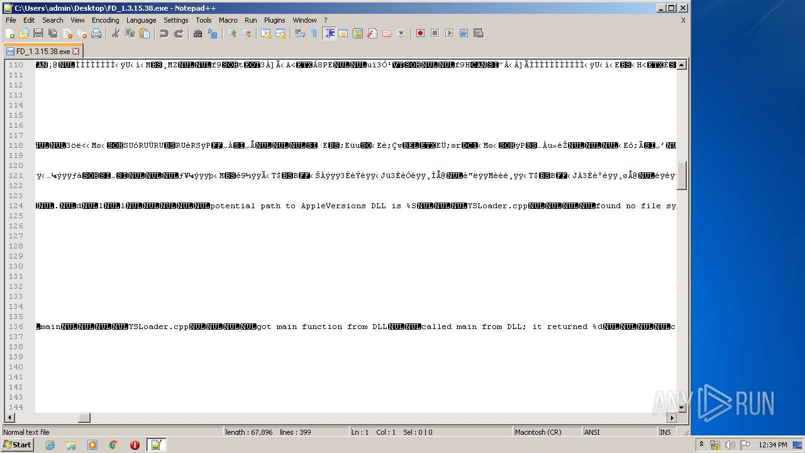The image size is (805, 453).
Task: Open the Edit menu
Action: [x=29, y=20]
